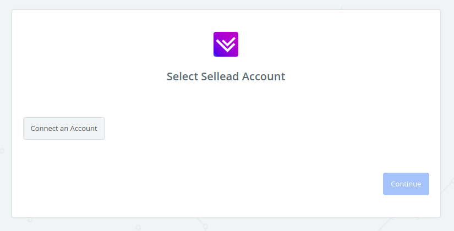The image size is (454, 231).
Task: Click the word Account on the Connect button
Action: click(x=84, y=128)
